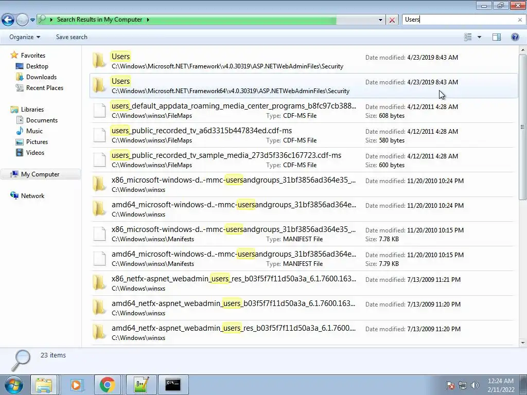Click folder icon of x86 mmc-usersandgroups folder
The image size is (527, 395).
(x=99, y=184)
